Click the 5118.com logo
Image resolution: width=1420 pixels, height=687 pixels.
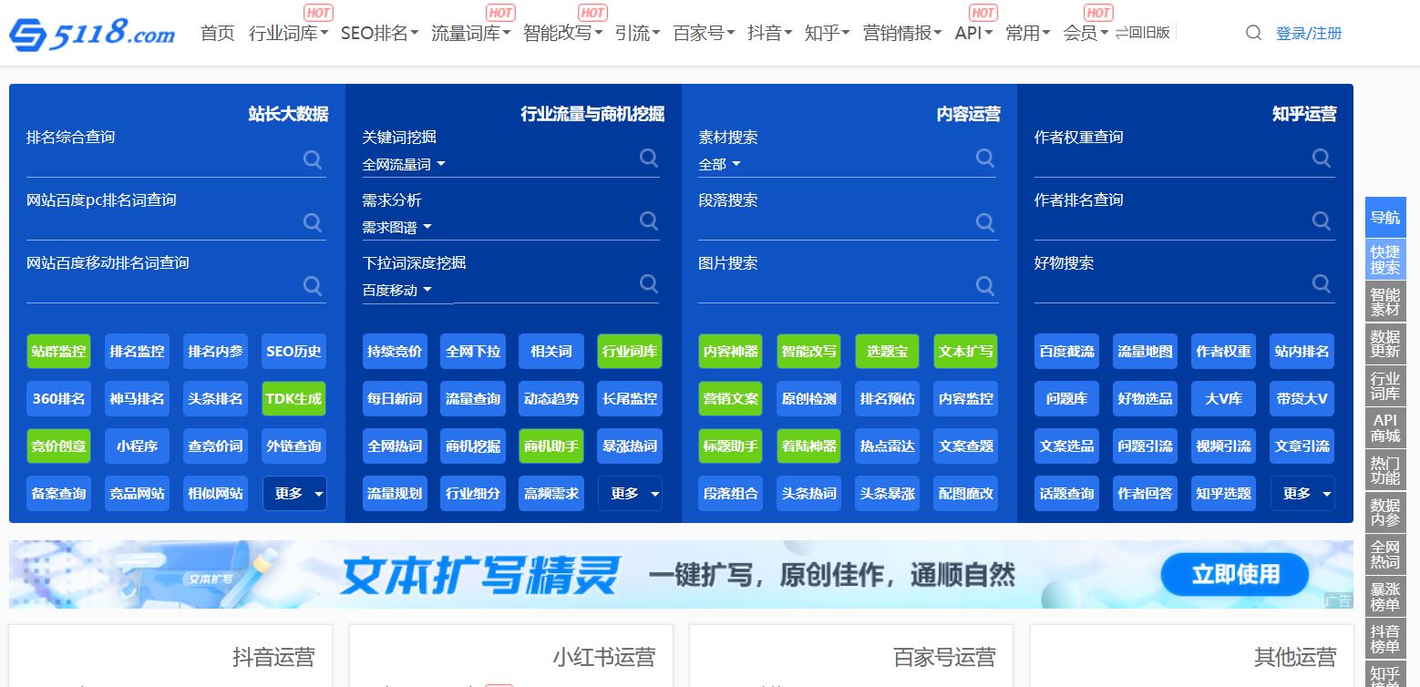coord(92,34)
